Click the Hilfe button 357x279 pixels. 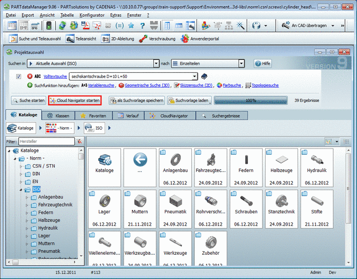[262, 63]
